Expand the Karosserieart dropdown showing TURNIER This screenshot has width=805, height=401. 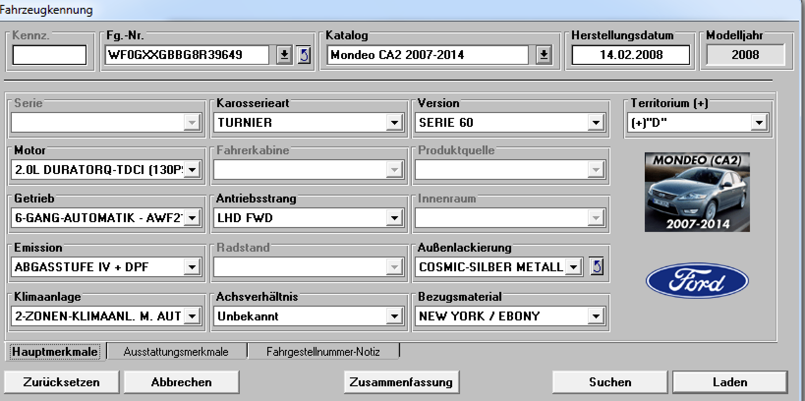(x=394, y=123)
